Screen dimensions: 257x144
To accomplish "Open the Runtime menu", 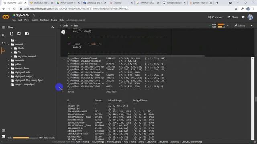I will tap(44, 20).
